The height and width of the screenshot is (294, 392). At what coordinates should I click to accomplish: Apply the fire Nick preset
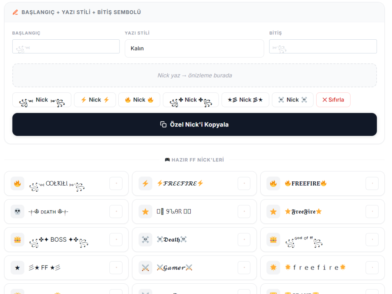(x=139, y=100)
